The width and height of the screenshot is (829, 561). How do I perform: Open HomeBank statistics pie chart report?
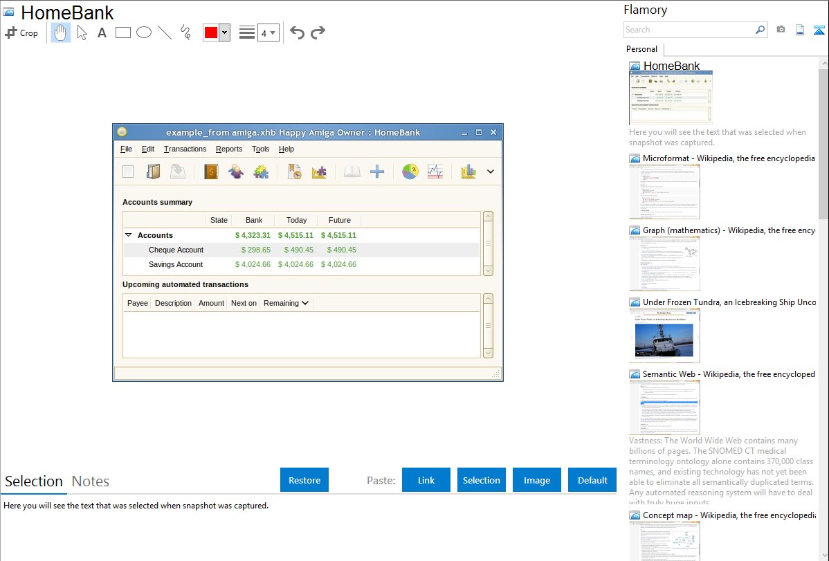pos(410,172)
